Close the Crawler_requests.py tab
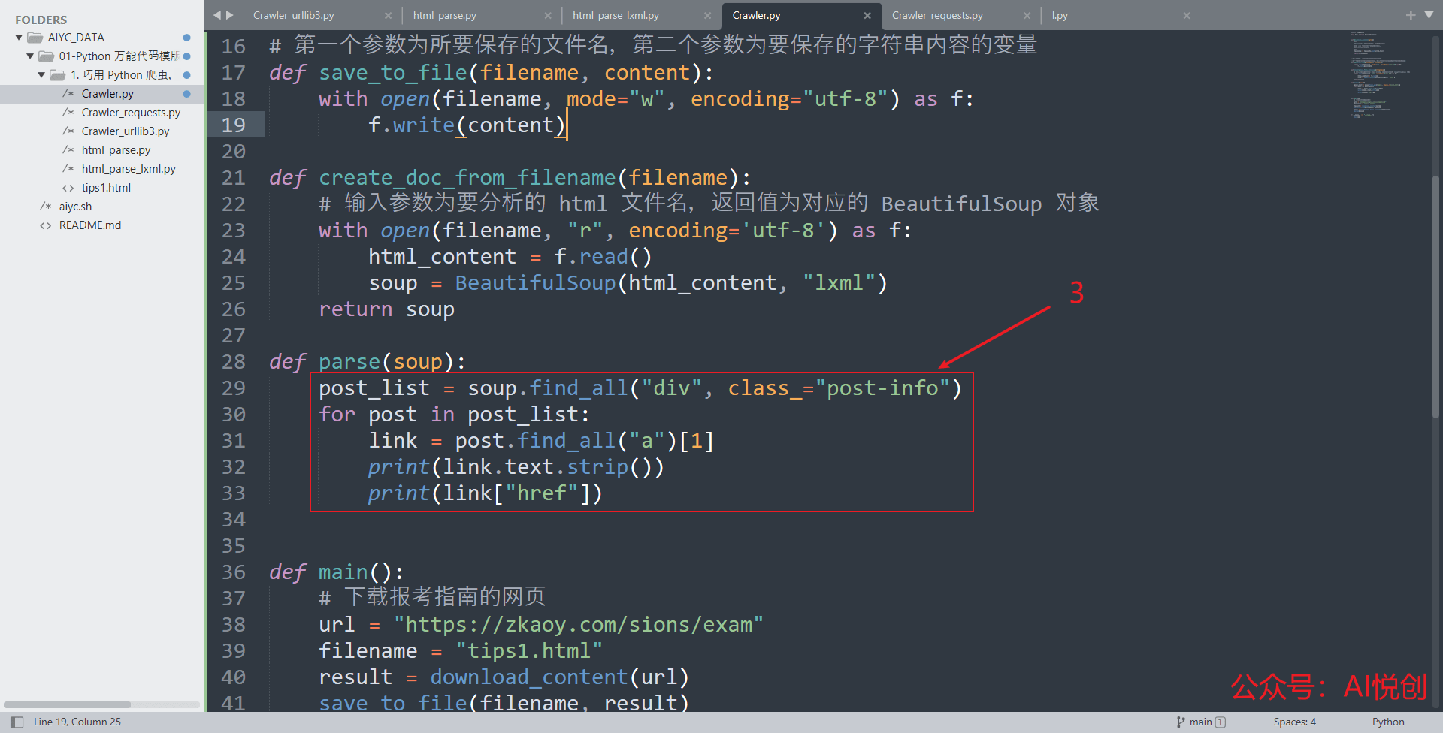Screen dimensions: 1443x733 coord(1027,15)
